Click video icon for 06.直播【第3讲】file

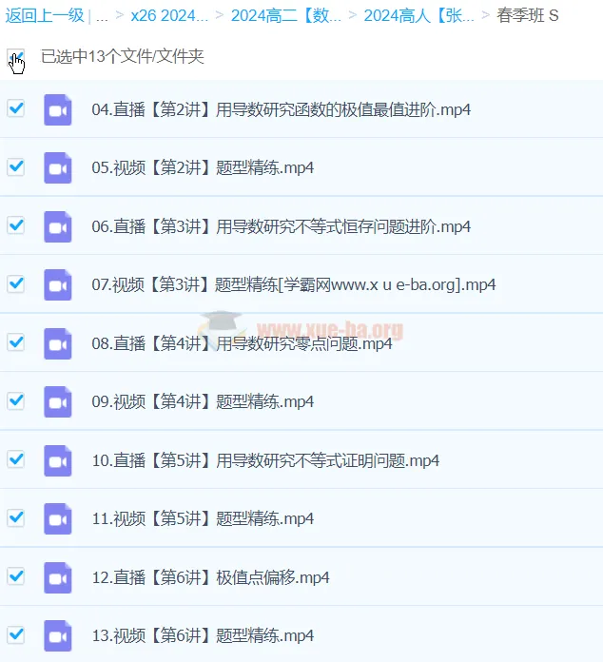57,226
